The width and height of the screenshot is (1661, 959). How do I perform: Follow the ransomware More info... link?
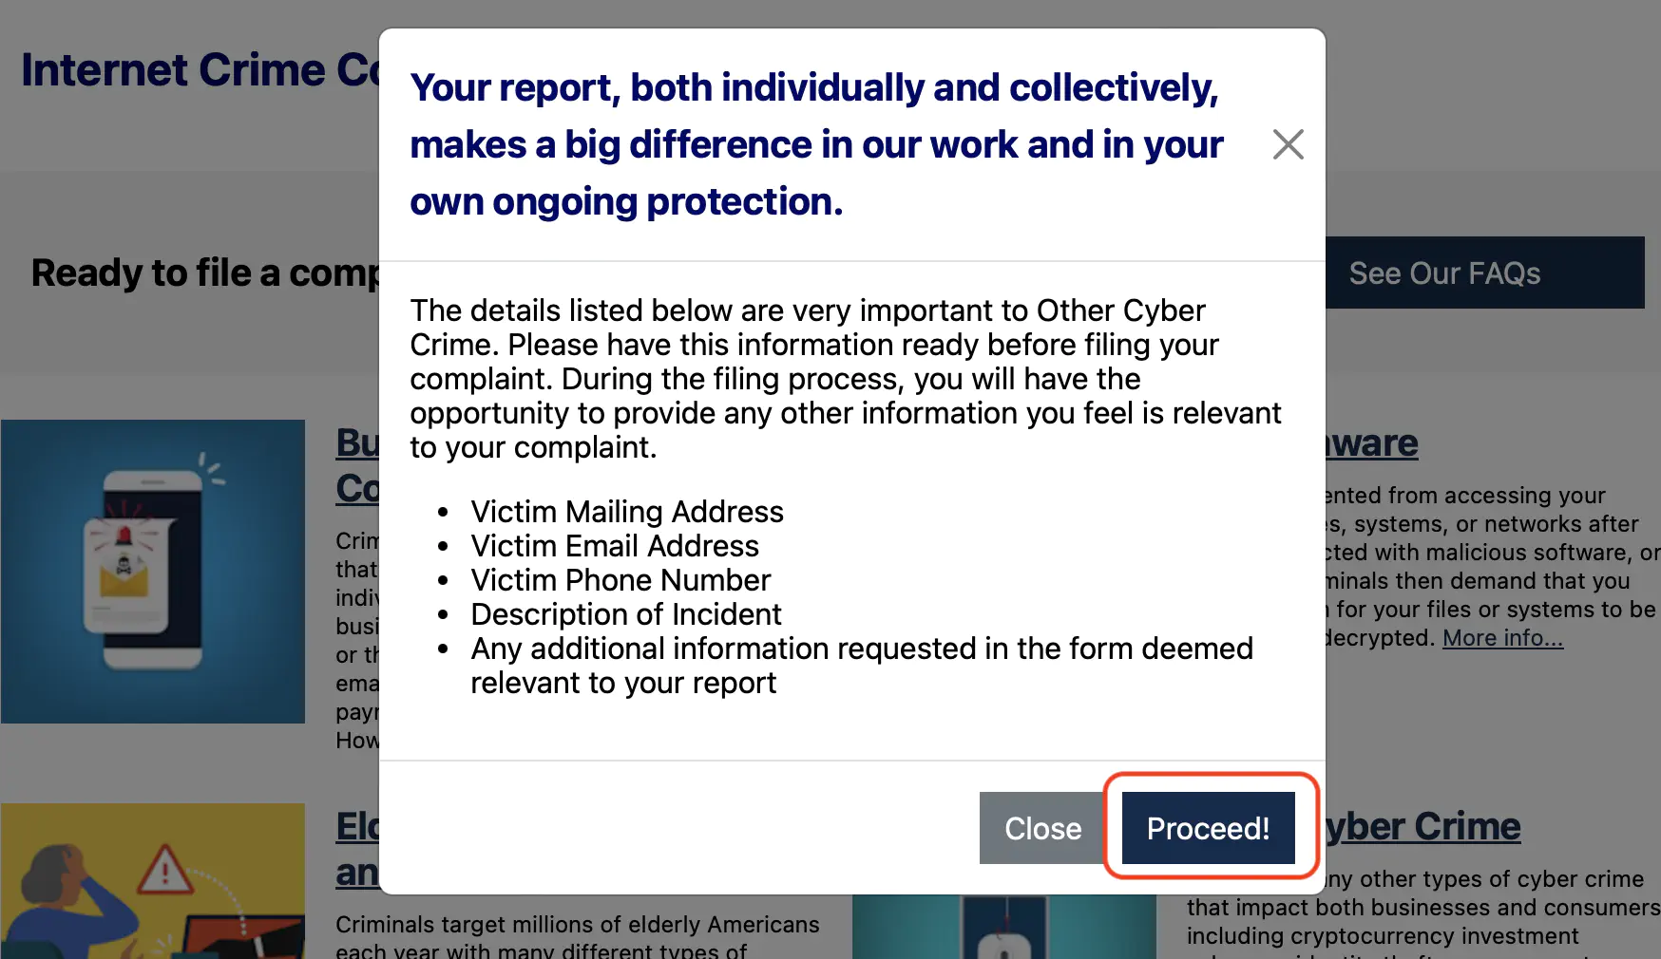coord(1502,638)
